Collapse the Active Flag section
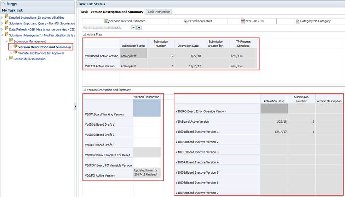The height and width of the screenshot is (197, 345). [84, 34]
